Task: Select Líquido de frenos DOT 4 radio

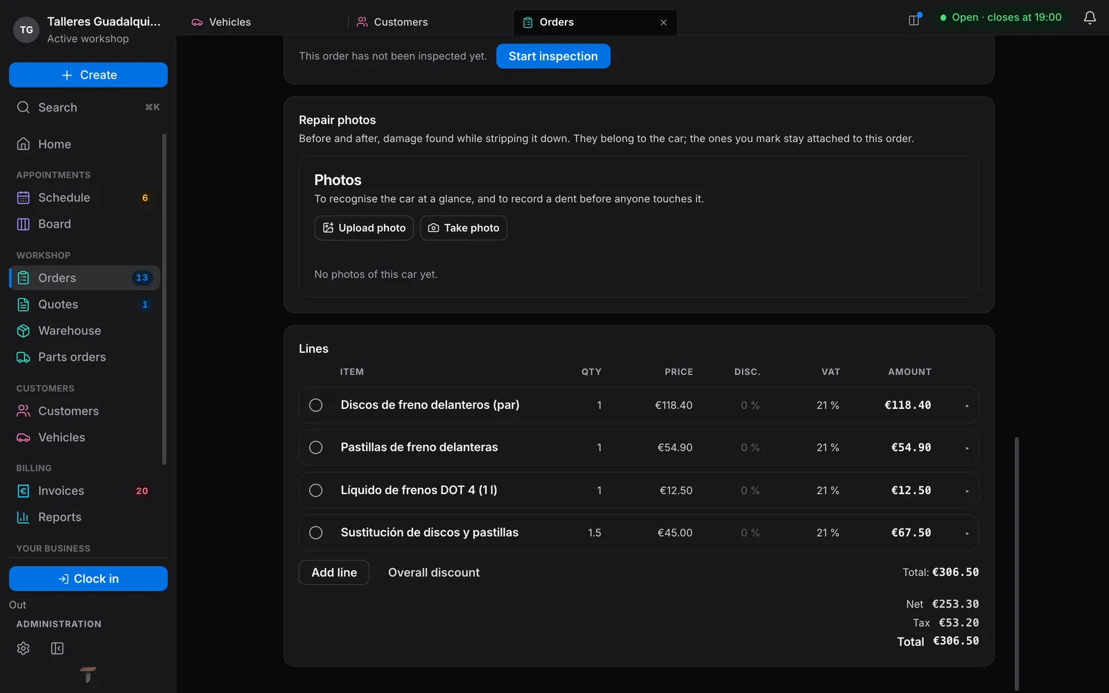Action: point(316,491)
